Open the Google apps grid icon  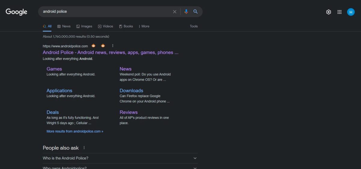pos(339,12)
